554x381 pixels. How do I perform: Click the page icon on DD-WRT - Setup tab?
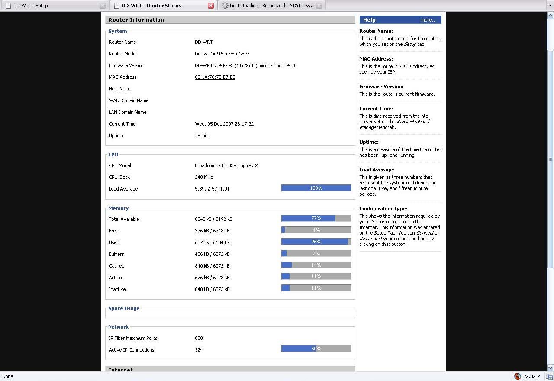click(x=8, y=6)
